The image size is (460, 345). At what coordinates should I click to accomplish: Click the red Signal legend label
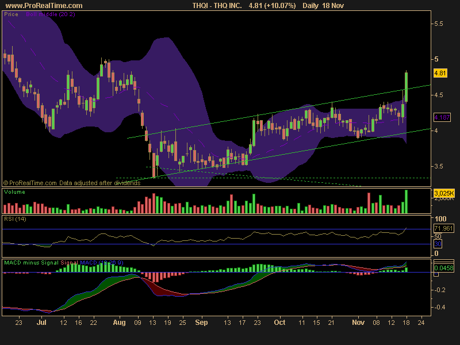69,263
